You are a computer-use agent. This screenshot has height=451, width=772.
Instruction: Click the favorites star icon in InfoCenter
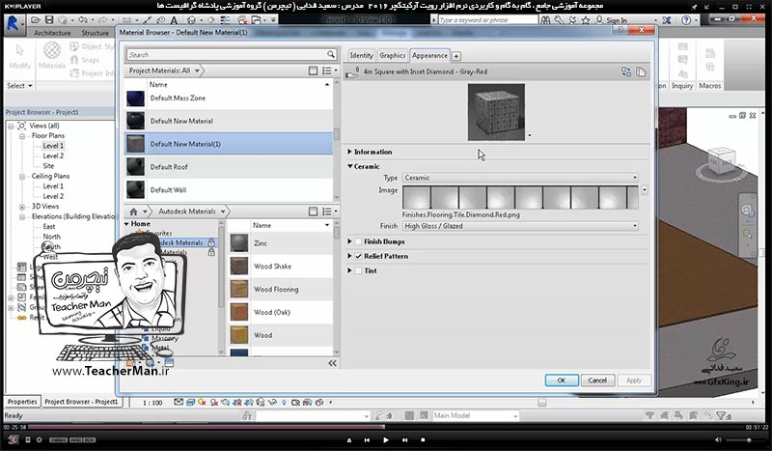click(586, 20)
